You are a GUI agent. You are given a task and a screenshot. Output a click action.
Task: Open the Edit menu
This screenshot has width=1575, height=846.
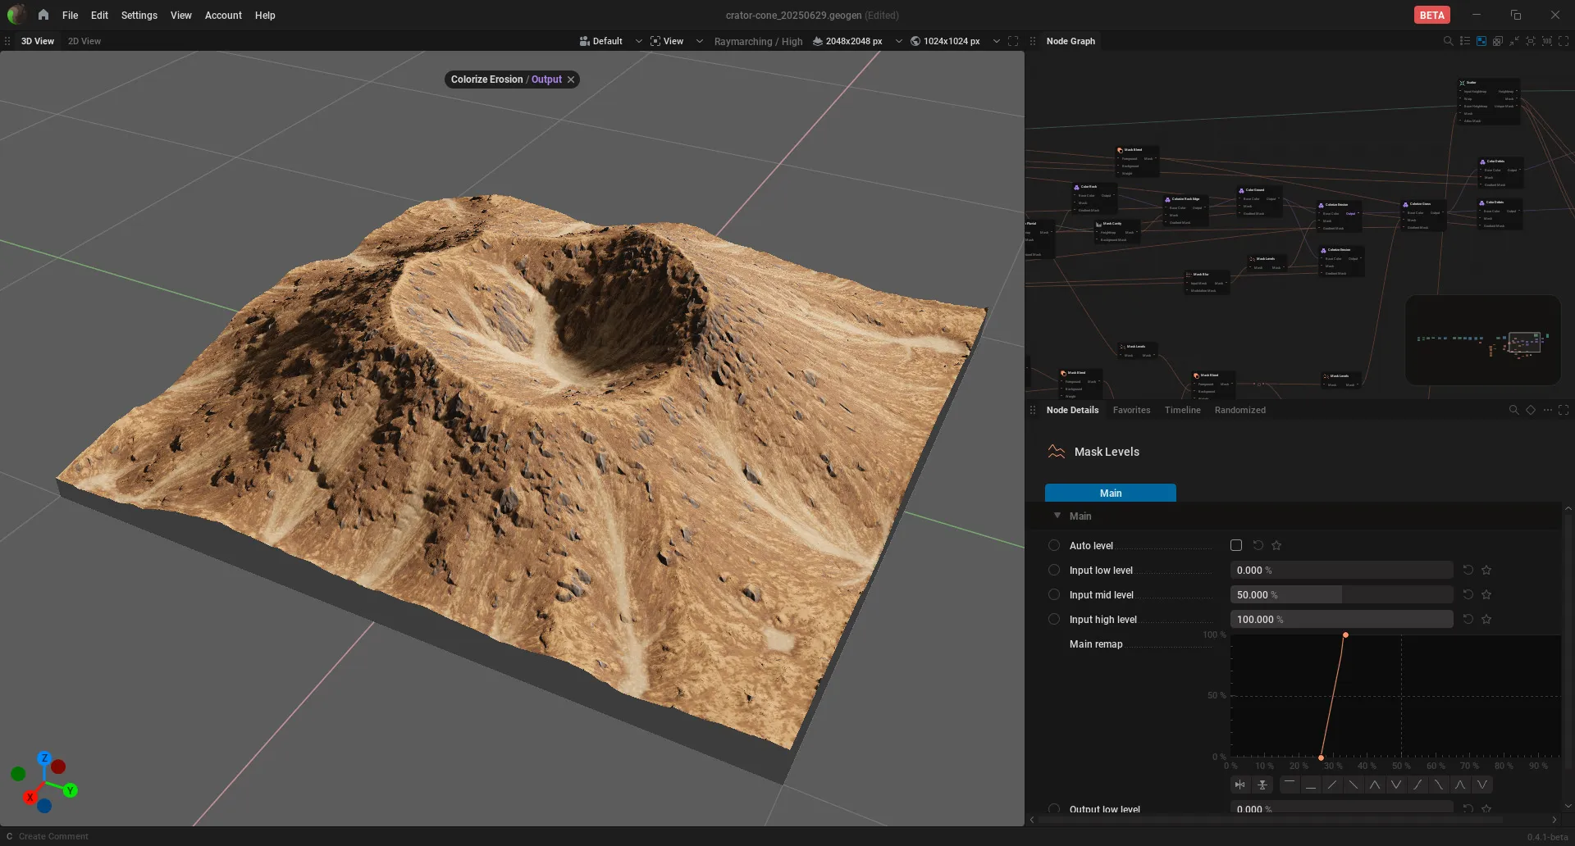pyautogui.click(x=99, y=15)
